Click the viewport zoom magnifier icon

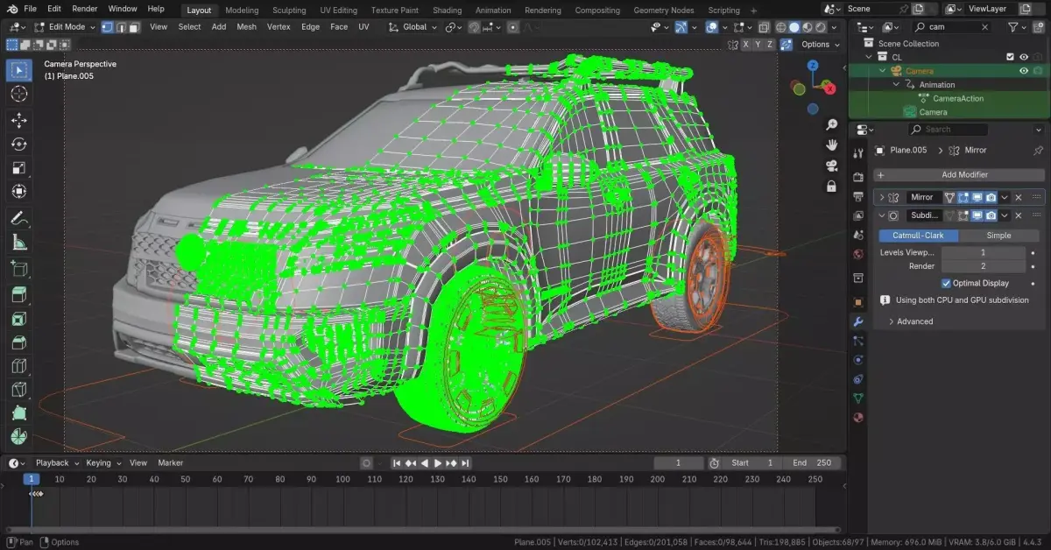click(831, 124)
